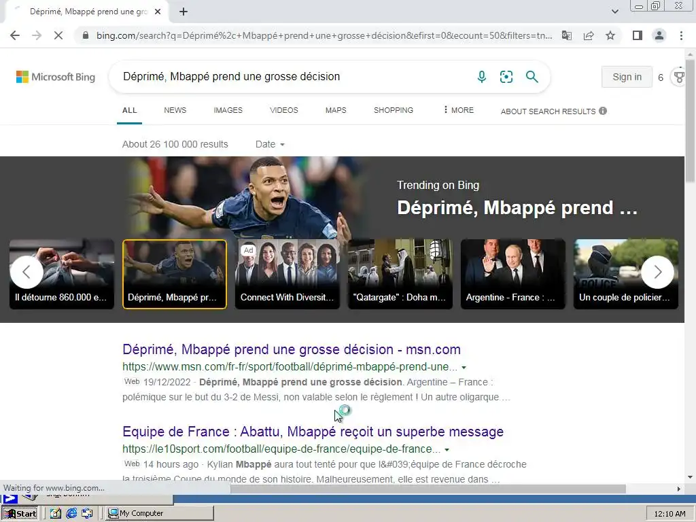Click the Microsoft Bing logo
This screenshot has width=696, height=522.
tap(56, 77)
